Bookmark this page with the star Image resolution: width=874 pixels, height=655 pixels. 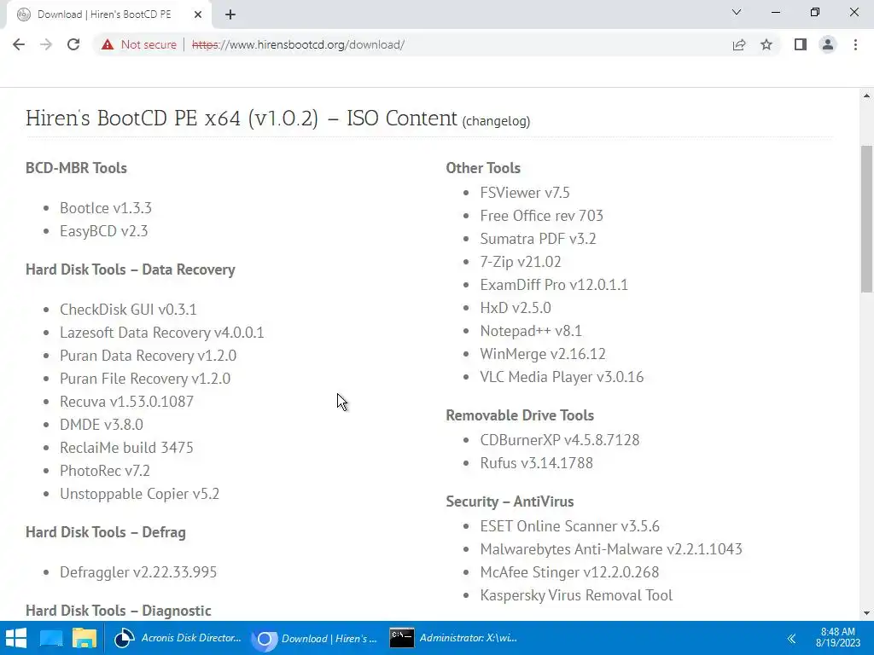tap(766, 44)
